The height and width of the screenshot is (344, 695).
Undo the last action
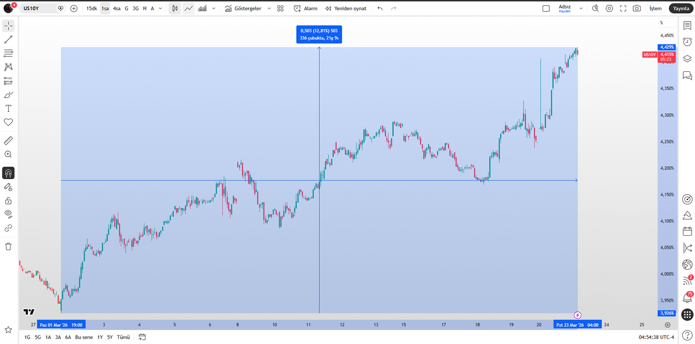380,9
